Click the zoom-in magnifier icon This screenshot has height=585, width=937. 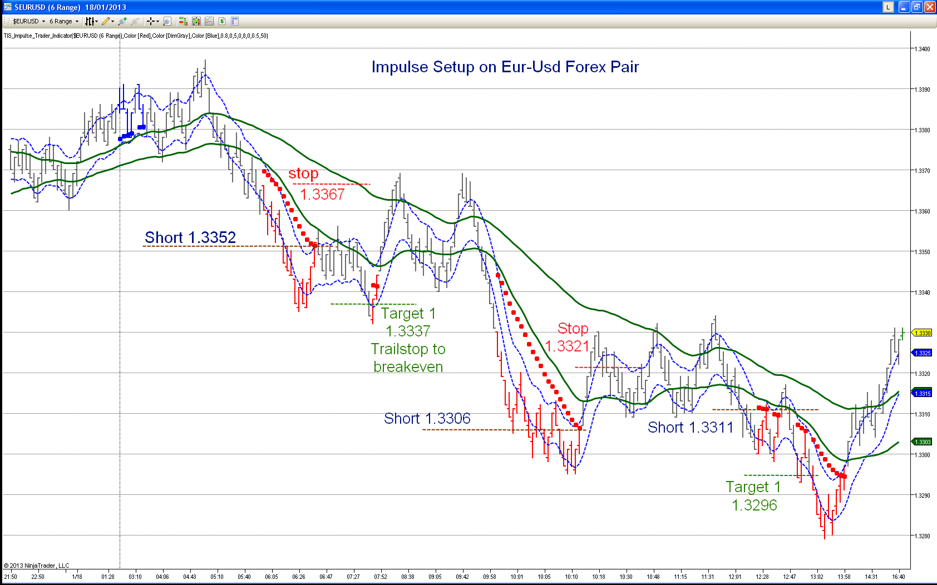[122, 21]
